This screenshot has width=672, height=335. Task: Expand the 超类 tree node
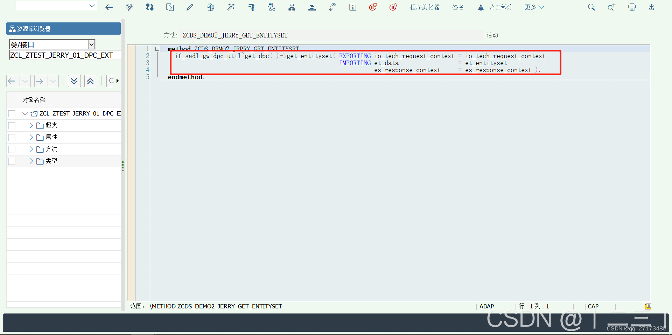pos(30,125)
